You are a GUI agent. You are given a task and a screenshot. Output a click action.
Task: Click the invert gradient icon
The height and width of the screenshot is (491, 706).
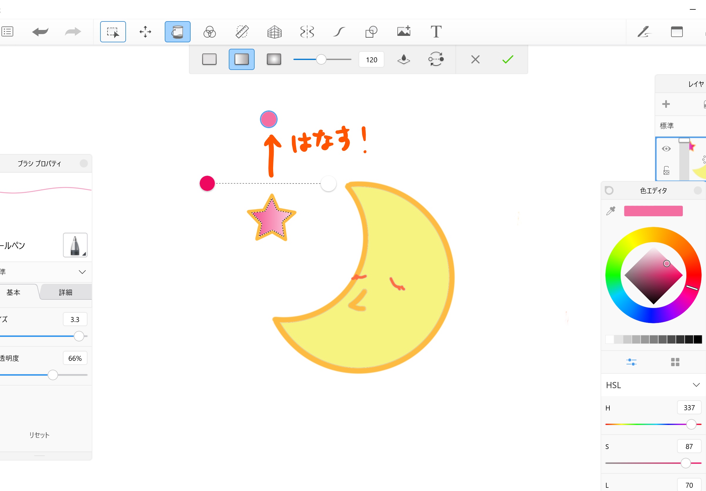click(436, 59)
